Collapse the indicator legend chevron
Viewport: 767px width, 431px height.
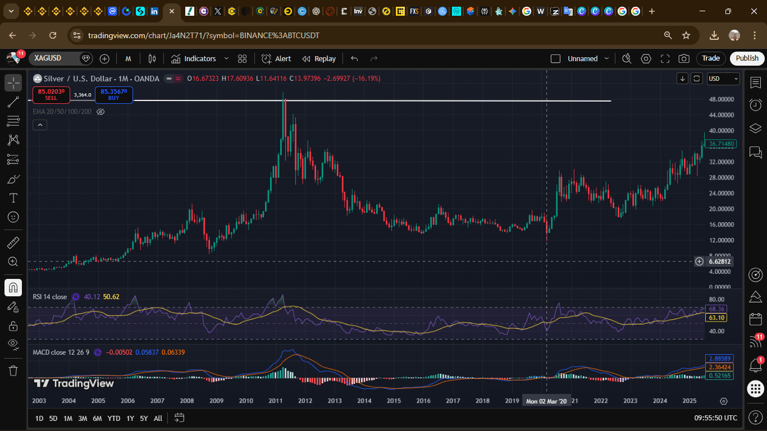[39, 125]
